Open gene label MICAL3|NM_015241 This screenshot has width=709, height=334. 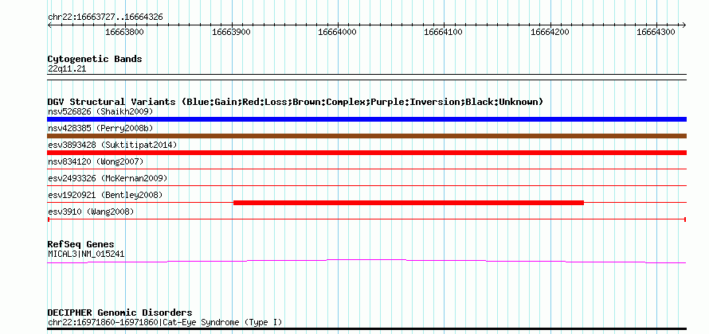(86, 254)
